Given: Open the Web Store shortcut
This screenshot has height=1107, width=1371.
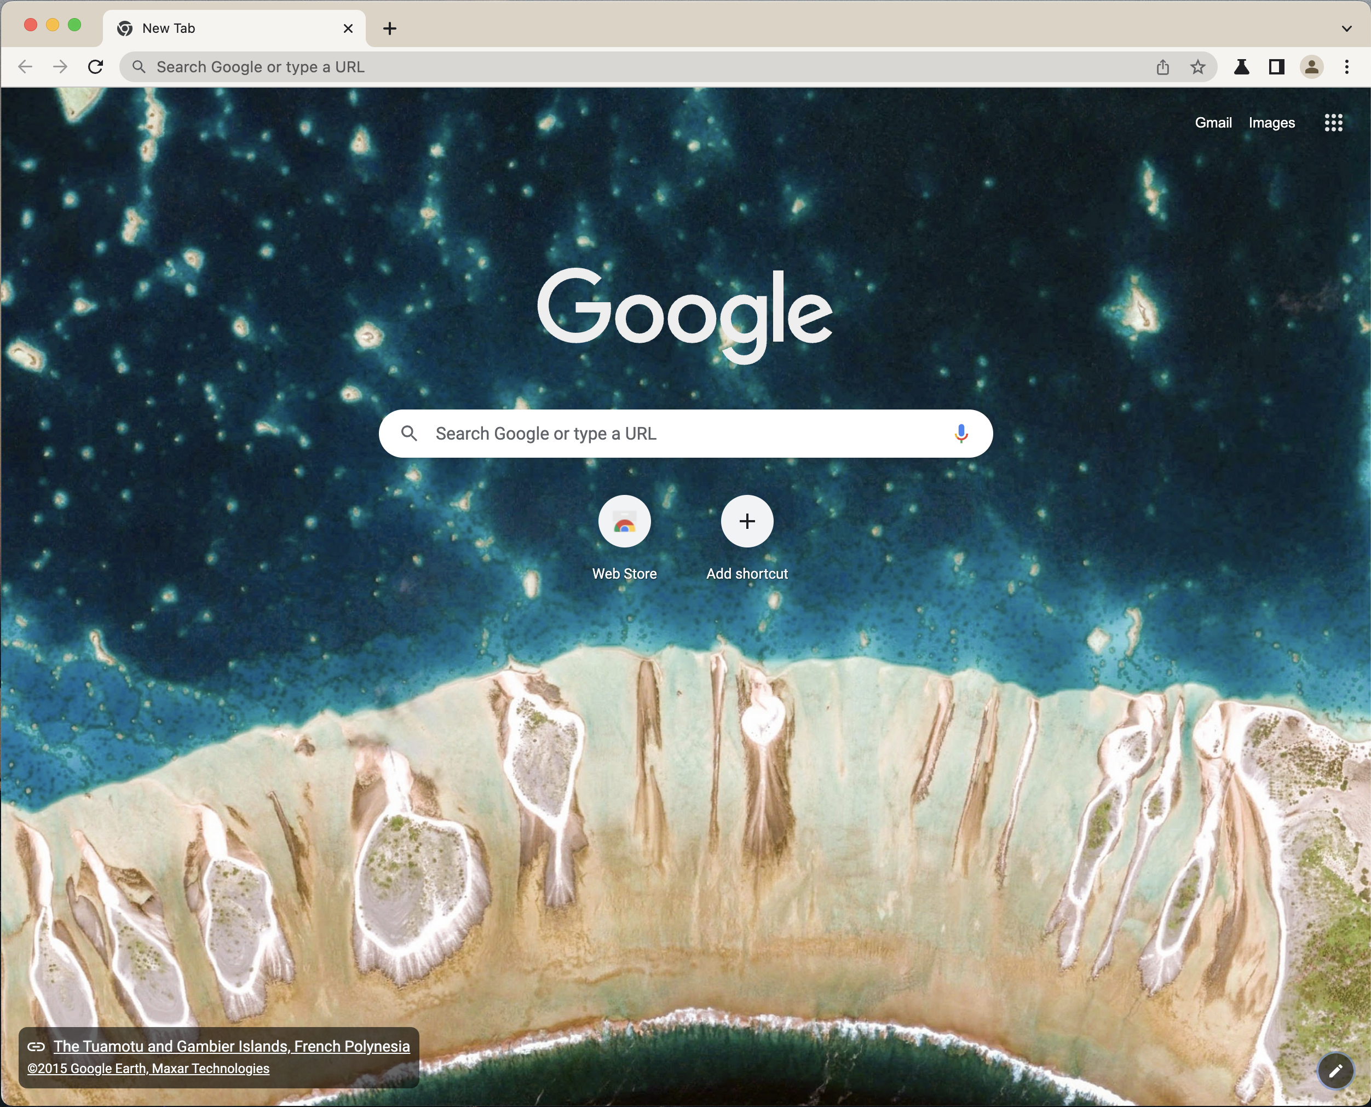Looking at the screenshot, I should pos(624,522).
